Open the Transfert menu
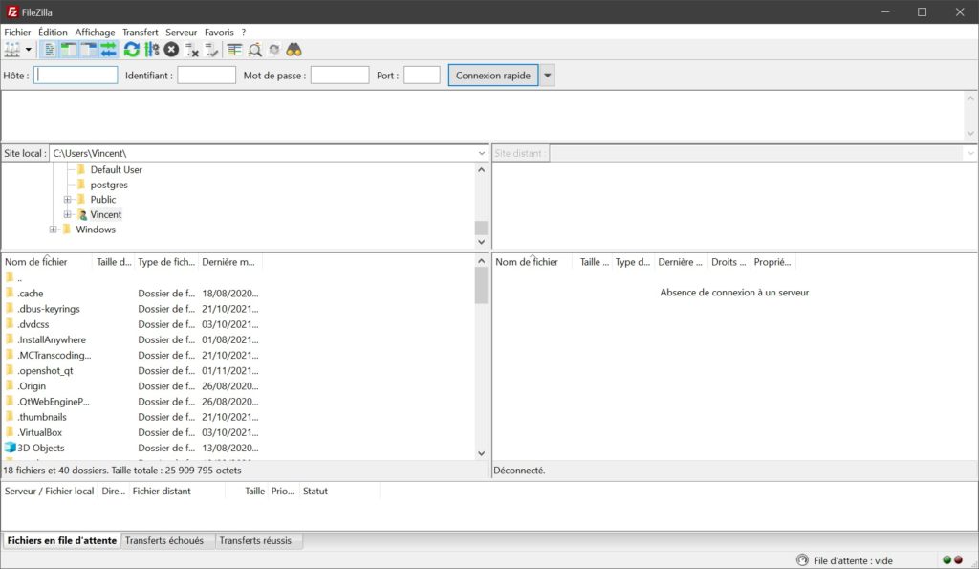Image resolution: width=979 pixels, height=569 pixels. [x=141, y=33]
